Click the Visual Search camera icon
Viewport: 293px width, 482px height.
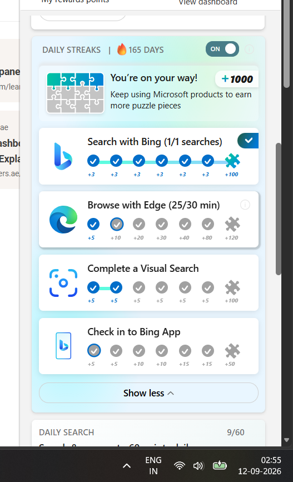pyautogui.click(x=63, y=283)
